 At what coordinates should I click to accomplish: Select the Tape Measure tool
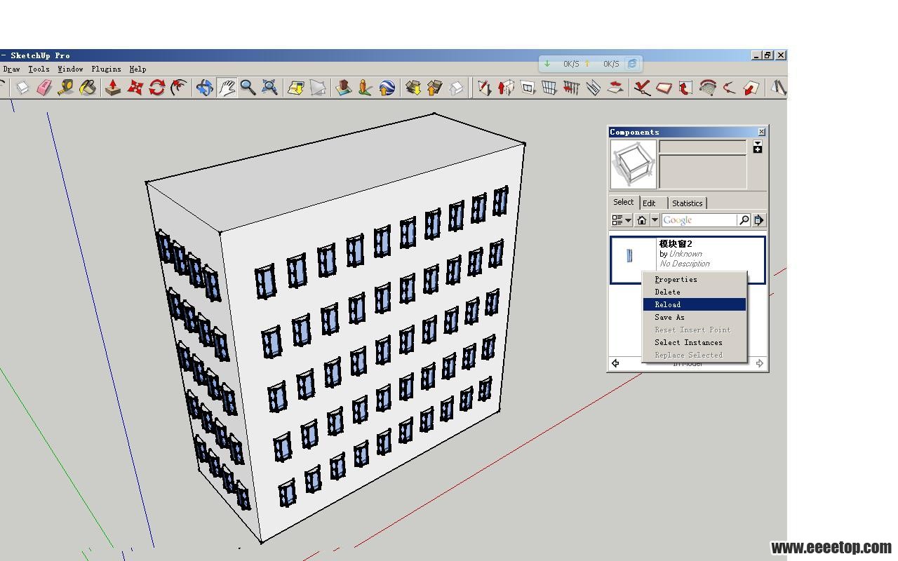pos(66,88)
